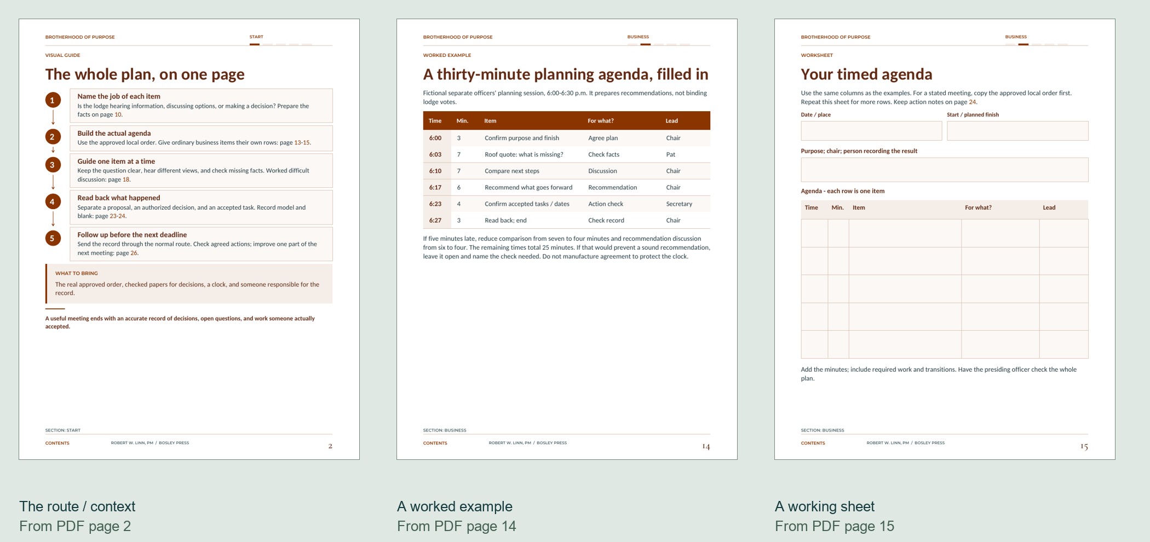
Task: Click CONTENTS link on page 14 footer
Action: click(435, 443)
